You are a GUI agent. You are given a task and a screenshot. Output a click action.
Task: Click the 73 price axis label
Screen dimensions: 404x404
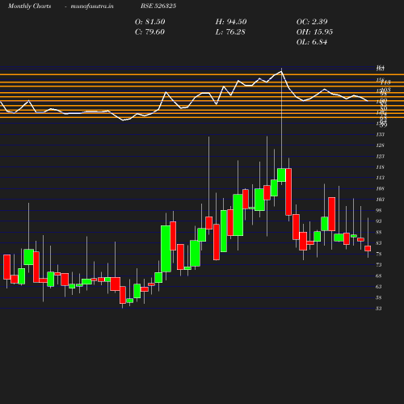[x=379, y=265]
